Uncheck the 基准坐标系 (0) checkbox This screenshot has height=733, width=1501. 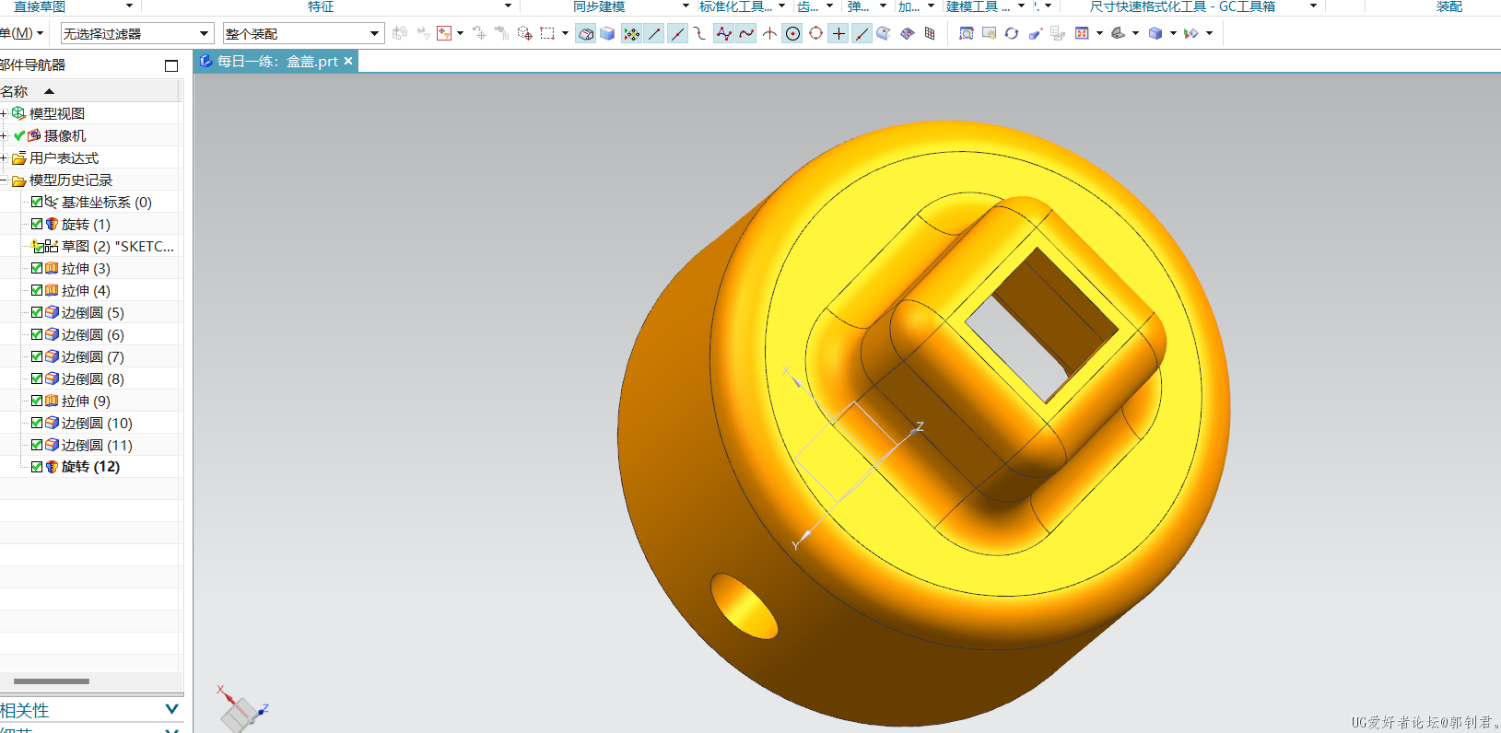click(x=37, y=202)
